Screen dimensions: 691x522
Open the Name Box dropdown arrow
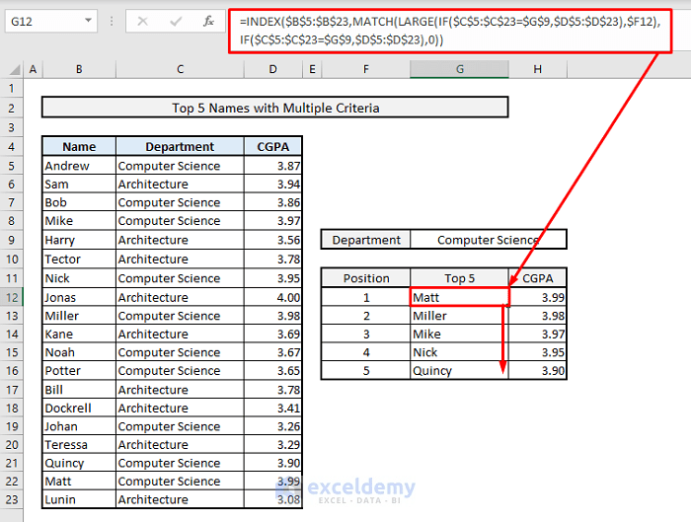(x=88, y=21)
